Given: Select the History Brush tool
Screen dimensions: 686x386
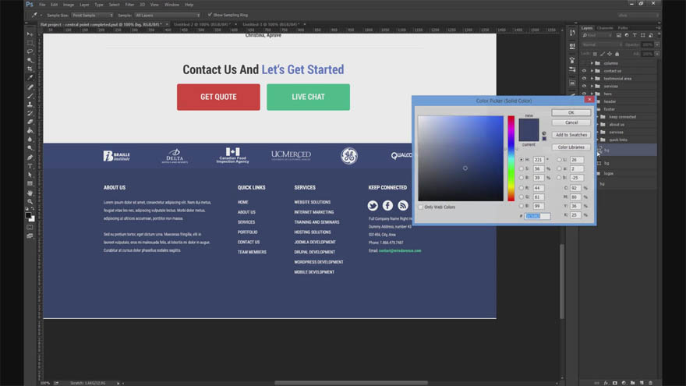Looking at the screenshot, I should coord(30,113).
